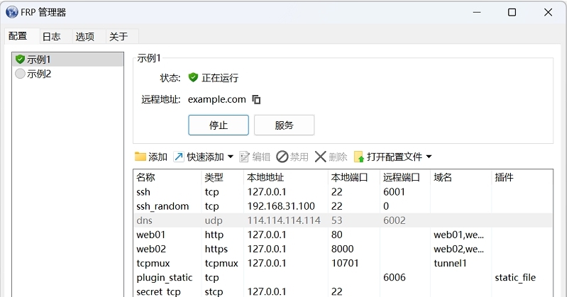Select the ssh_random proxy row

[x=343, y=206]
